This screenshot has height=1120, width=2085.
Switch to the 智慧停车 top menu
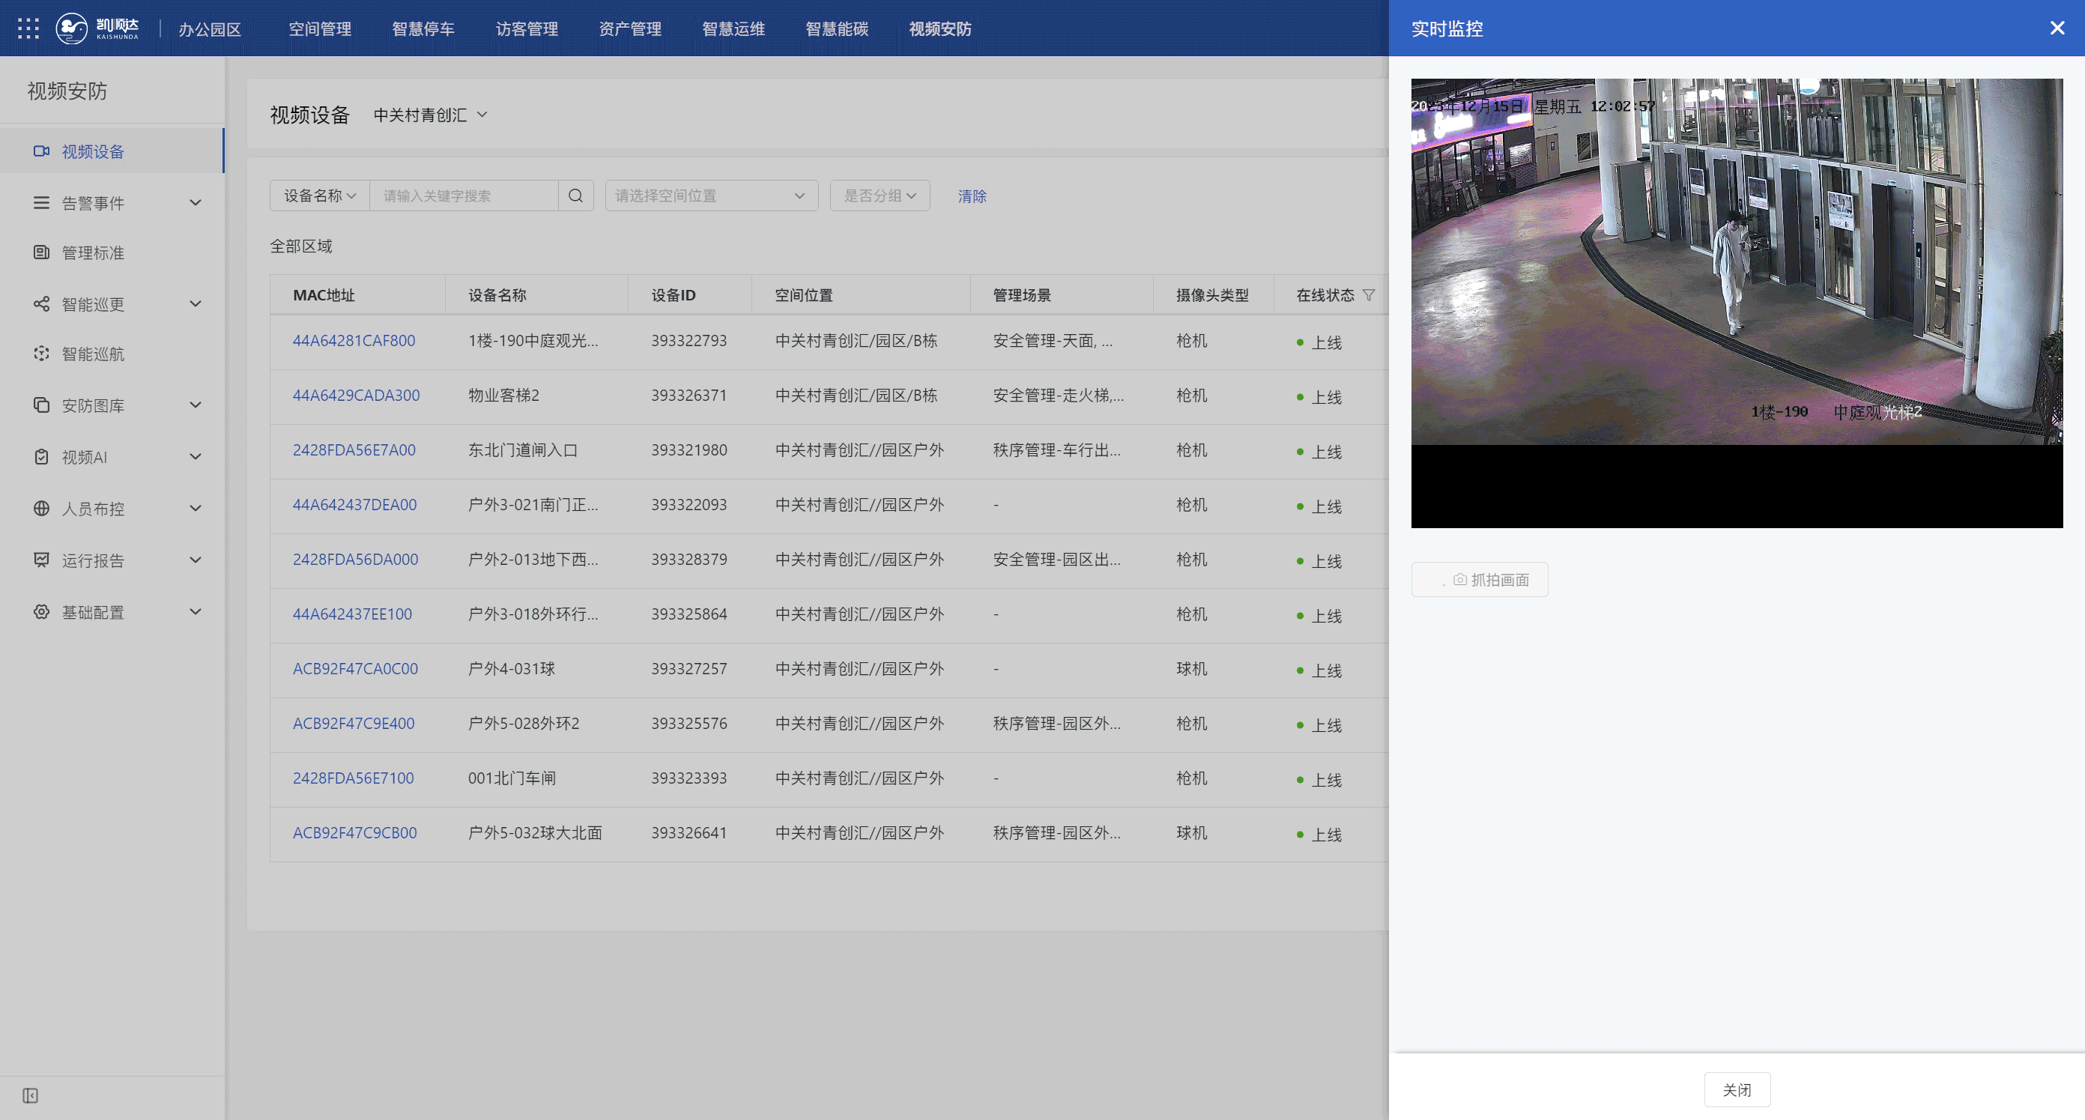[x=423, y=29]
